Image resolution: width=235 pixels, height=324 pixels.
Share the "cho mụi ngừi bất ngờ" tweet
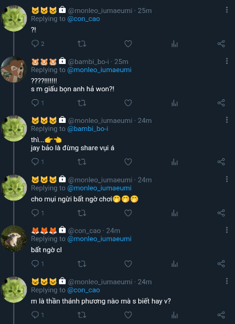pos(221,213)
